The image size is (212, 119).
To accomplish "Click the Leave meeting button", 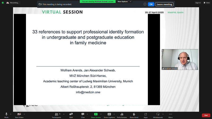I will click(164, 4).
